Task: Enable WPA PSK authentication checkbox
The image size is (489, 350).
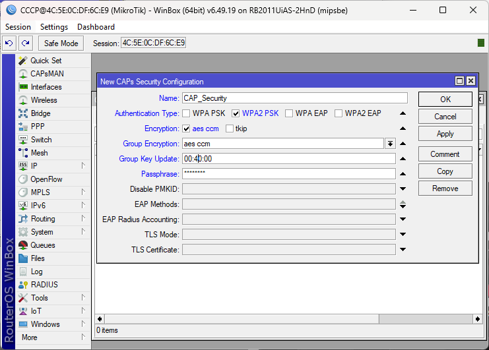Action: [x=186, y=113]
